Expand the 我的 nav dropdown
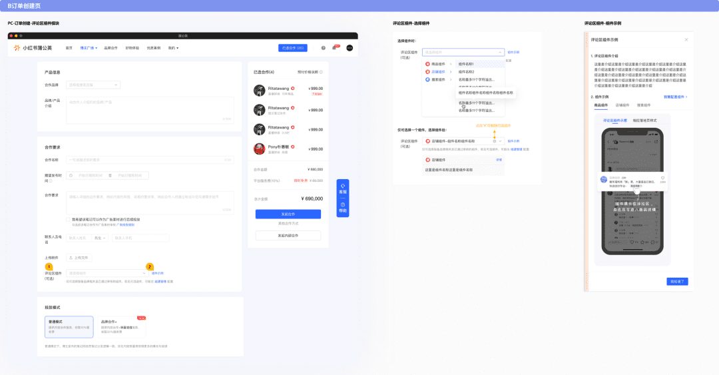This screenshot has height=375, width=719. 173,48
